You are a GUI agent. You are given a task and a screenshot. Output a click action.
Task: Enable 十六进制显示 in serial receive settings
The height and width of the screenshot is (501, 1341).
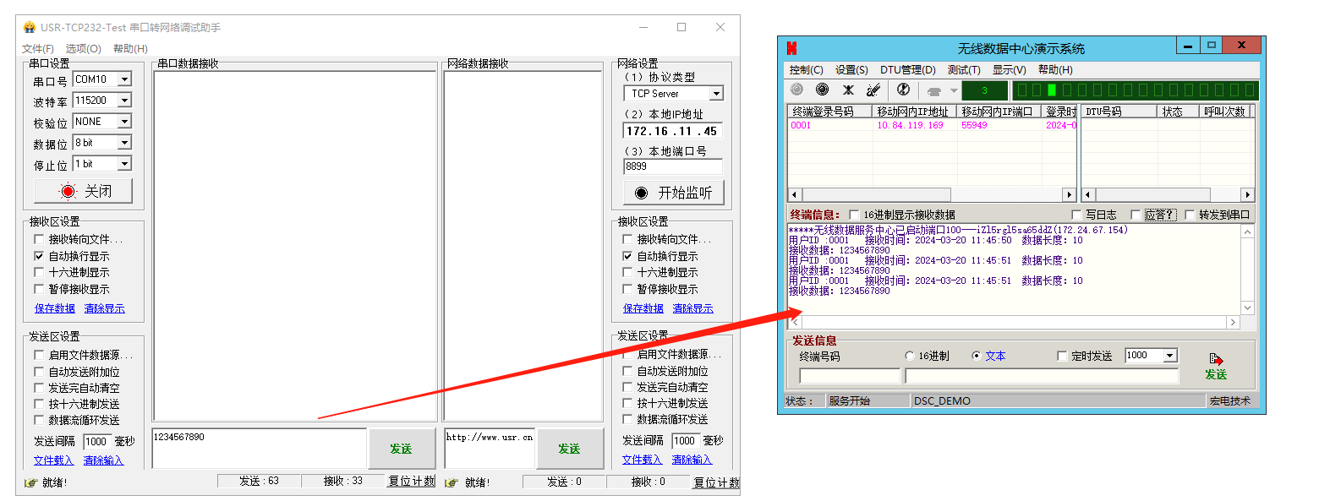(x=39, y=272)
